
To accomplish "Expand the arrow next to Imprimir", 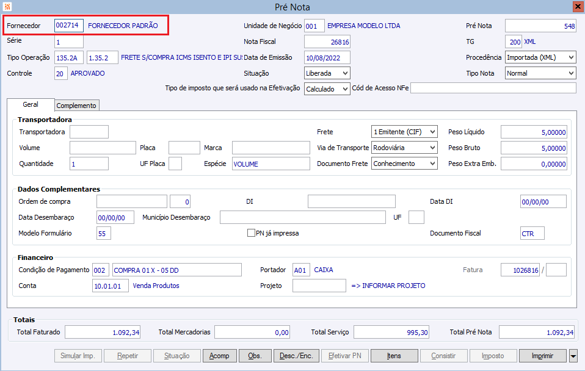I will tap(573, 356).
